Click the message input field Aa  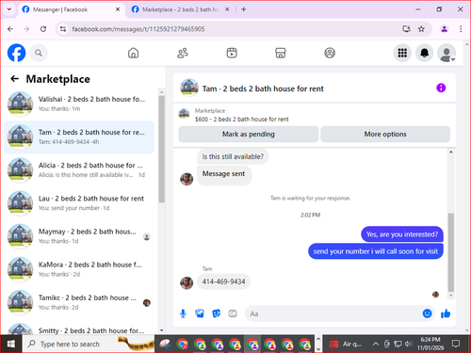pos(333,313)
